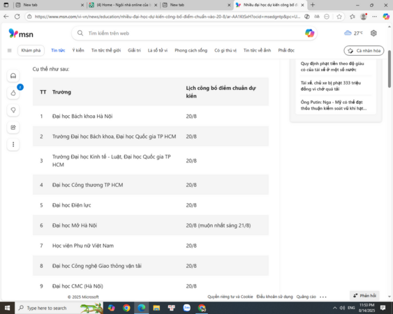Add page to favorites star icon
393x314 pixels.
(x=339, y=17)
